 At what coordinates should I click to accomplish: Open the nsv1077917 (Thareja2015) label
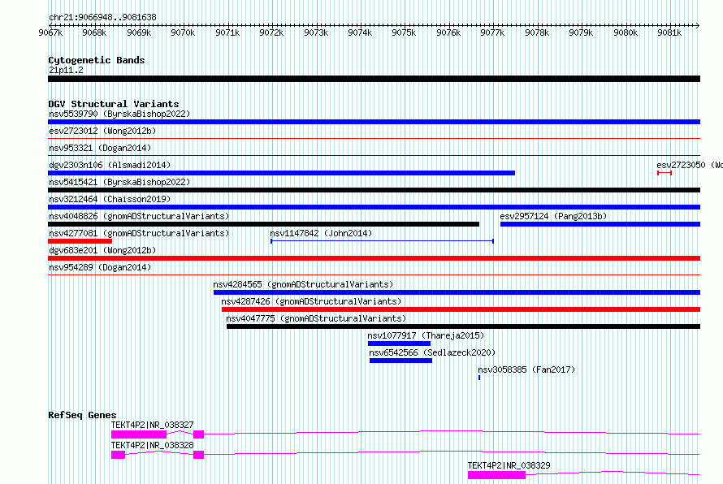click(426, 335)
